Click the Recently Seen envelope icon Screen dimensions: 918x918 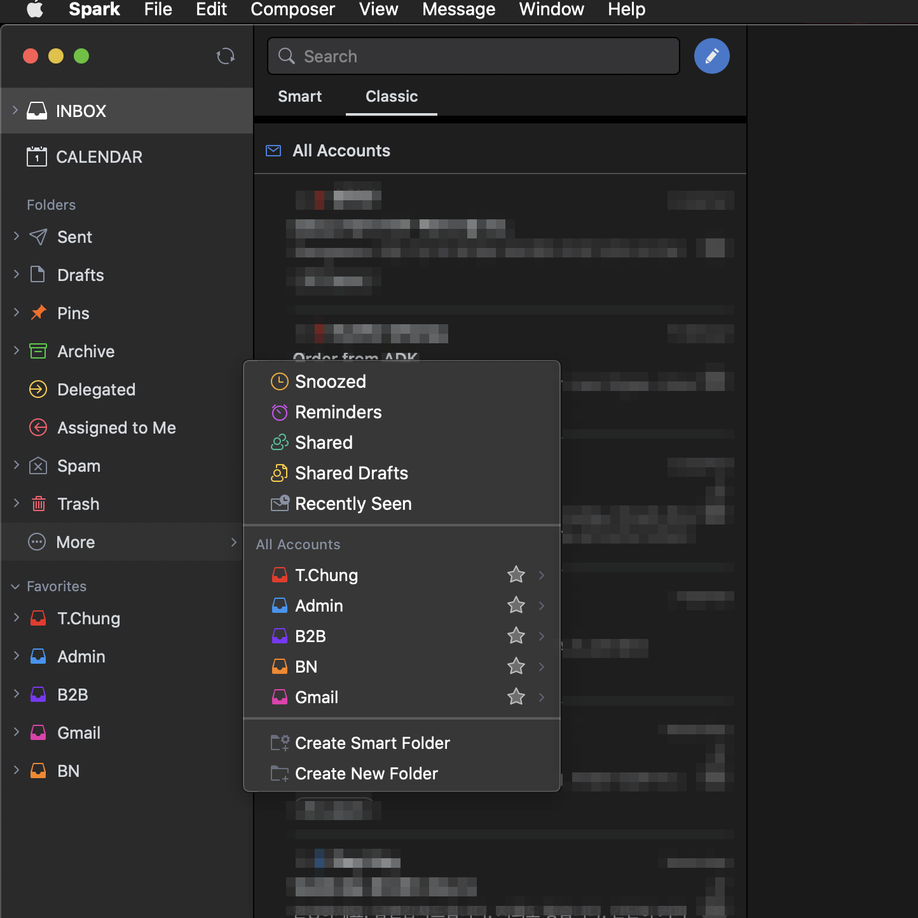point(280,504)
